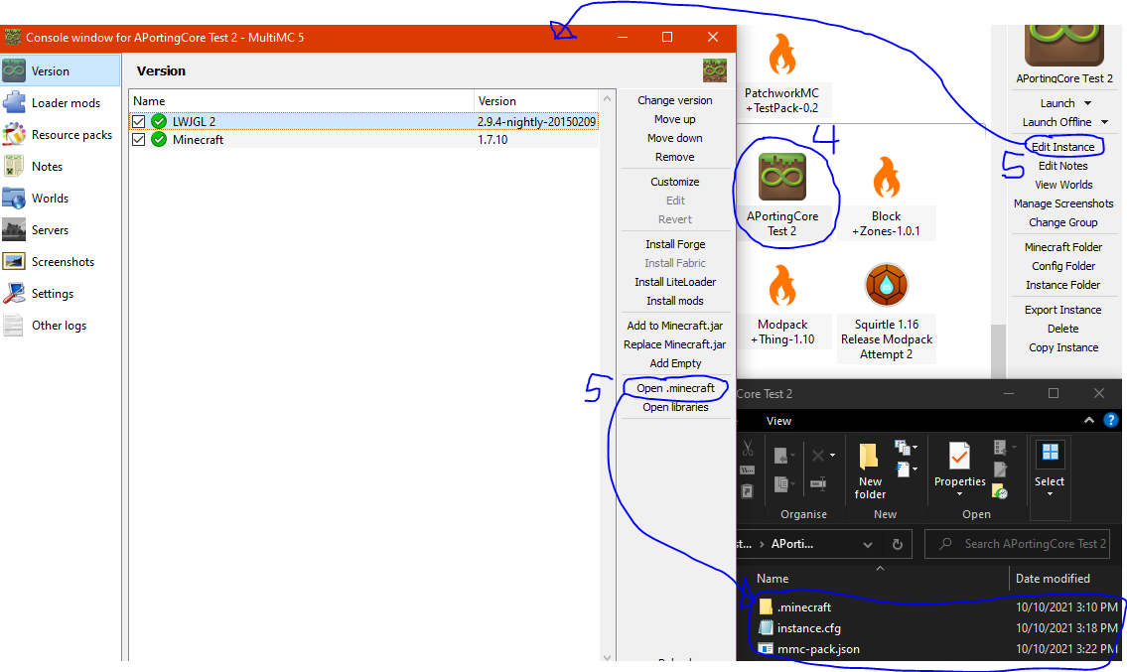
Task: Click Replace Minecraft.jar
Action: (675, 344)
